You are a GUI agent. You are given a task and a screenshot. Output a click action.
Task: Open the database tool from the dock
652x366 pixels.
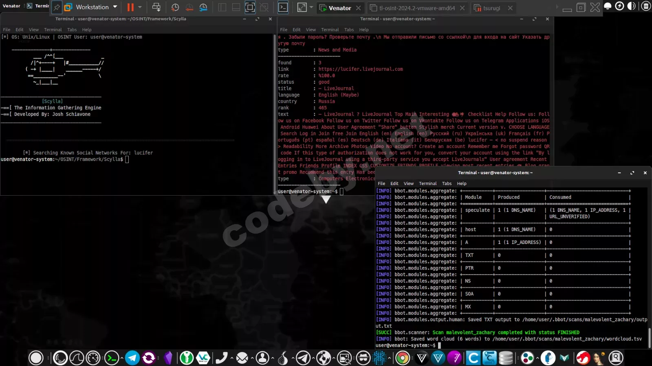507,358
